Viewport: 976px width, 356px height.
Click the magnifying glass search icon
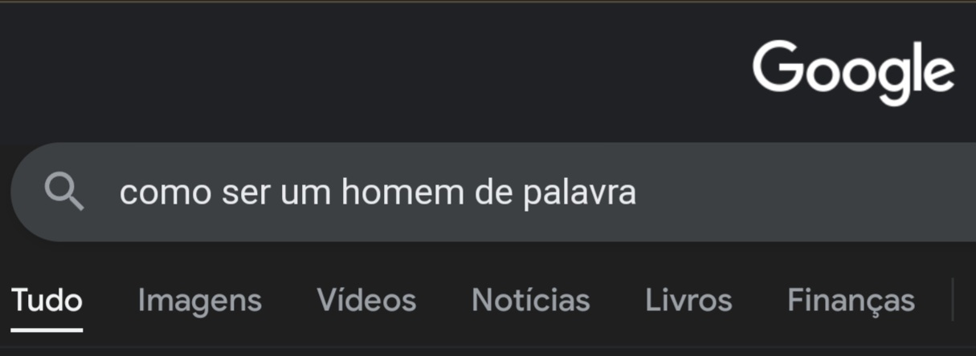coord(64,192)
